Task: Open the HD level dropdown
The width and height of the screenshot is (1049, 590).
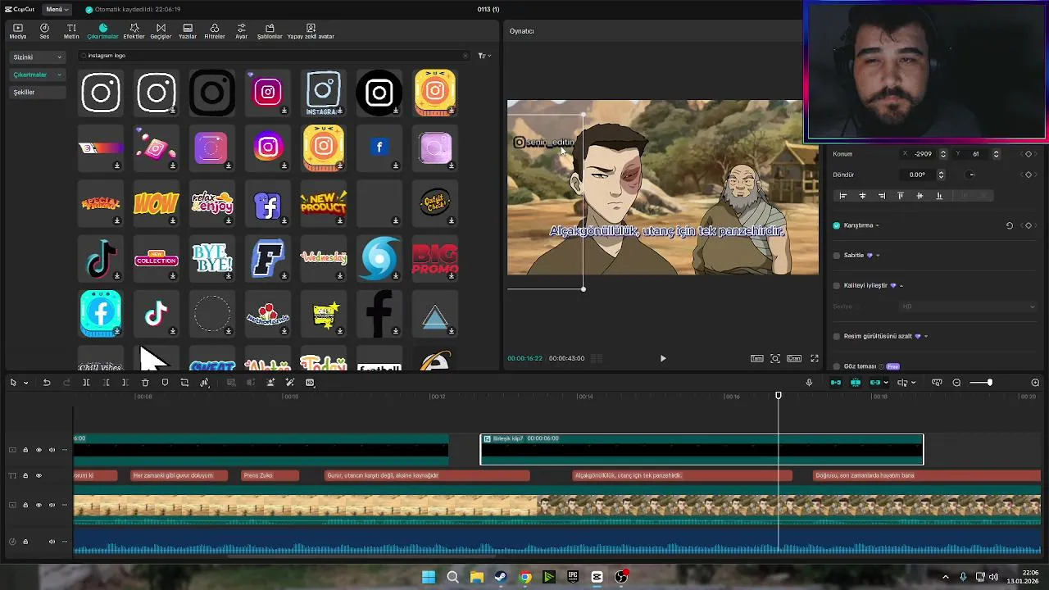Action: pyautogui.click(x=968, y=306)
